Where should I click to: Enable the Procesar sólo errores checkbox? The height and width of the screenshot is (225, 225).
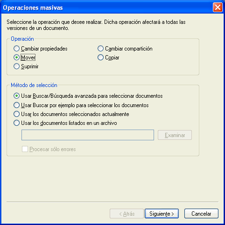coord(25,149)
